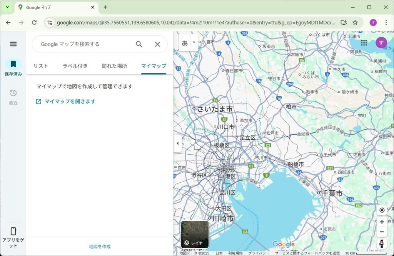Click the my location target icon
Viewport: 394px width, 256px height.
382,210
